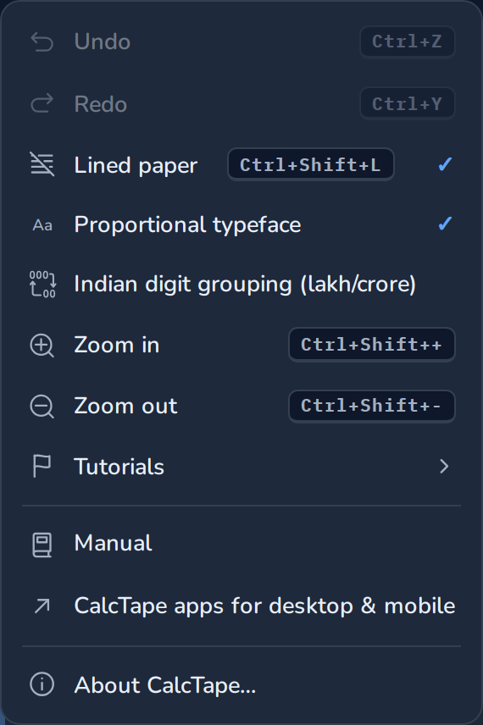Click the Zoom out magnifier icon

[x=42, y=407]
